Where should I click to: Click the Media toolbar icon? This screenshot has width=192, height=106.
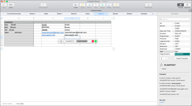[x=109, y=5]
